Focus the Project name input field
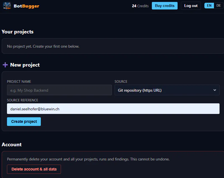224x178 pixels. [x=59, y=90]
